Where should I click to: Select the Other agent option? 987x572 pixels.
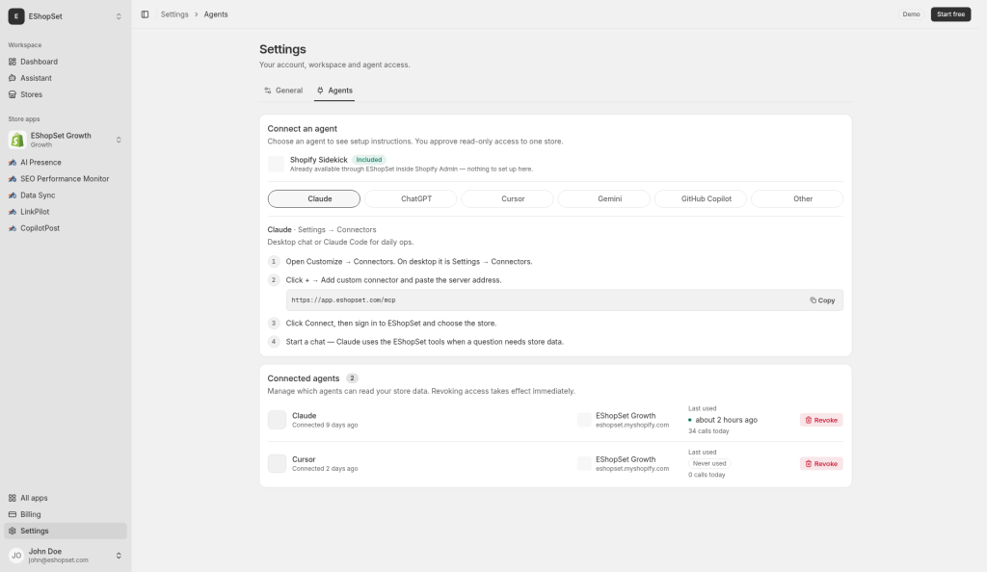pyautogui.click(x=797, y=198)
